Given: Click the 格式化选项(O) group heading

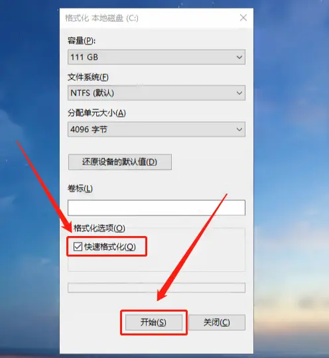Looking at the screenshot, I should (99, 228).
